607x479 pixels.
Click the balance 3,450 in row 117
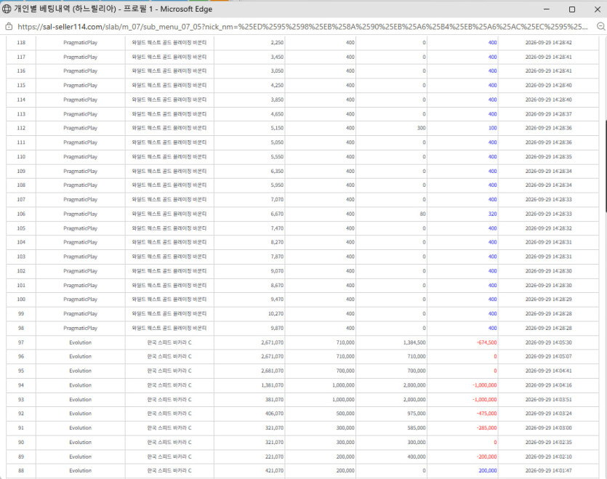click(277, 57)
